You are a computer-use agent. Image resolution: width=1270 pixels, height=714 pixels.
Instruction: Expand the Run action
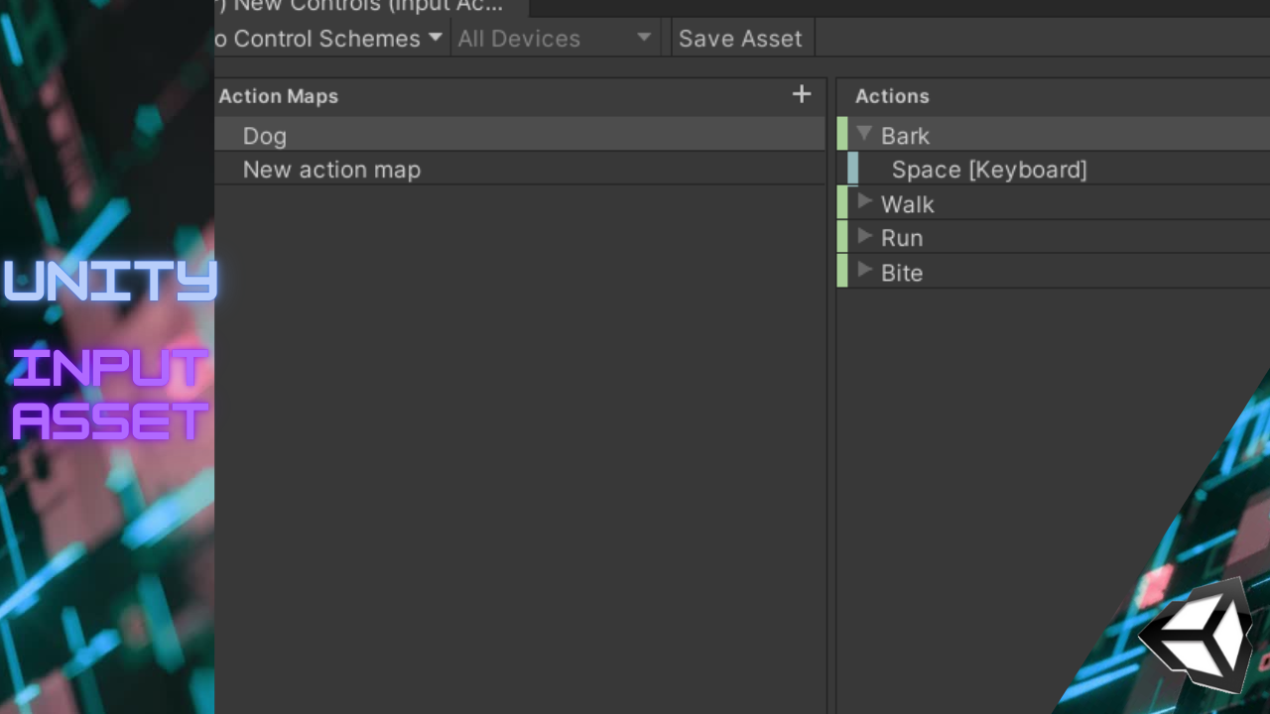[864, 237]
